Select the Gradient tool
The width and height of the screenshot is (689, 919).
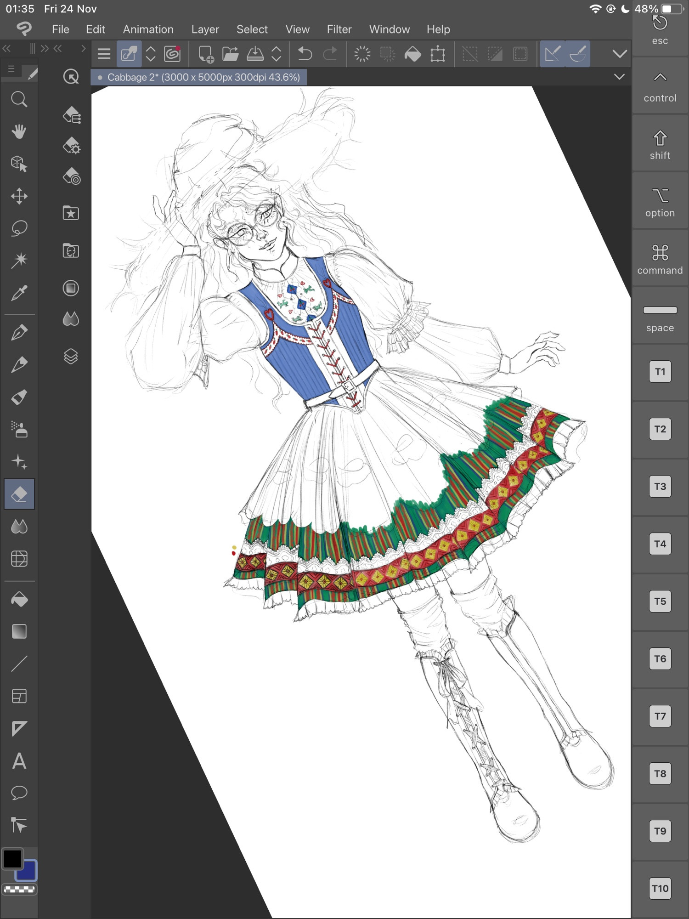19,631
